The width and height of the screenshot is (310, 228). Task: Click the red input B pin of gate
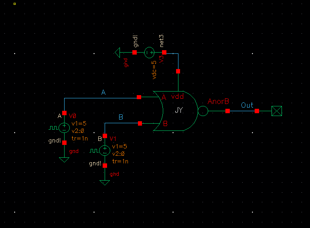point(140,124)
